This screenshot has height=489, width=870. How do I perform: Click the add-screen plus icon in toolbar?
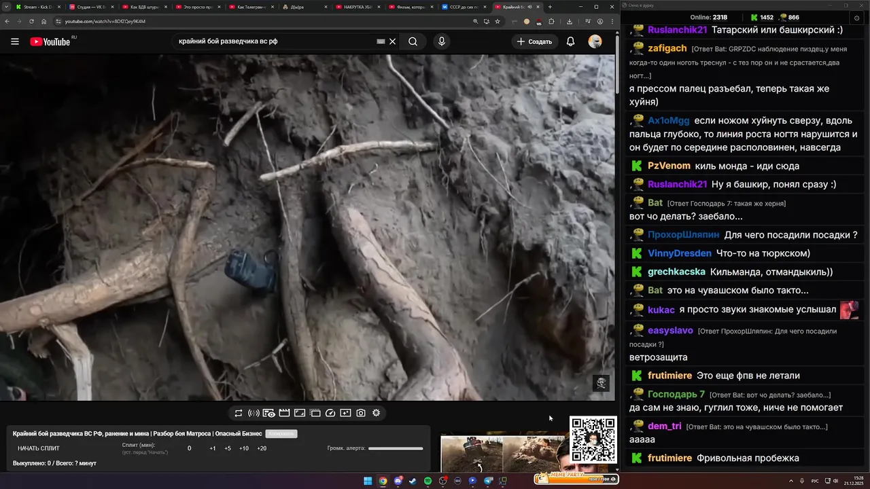point(345,413)
